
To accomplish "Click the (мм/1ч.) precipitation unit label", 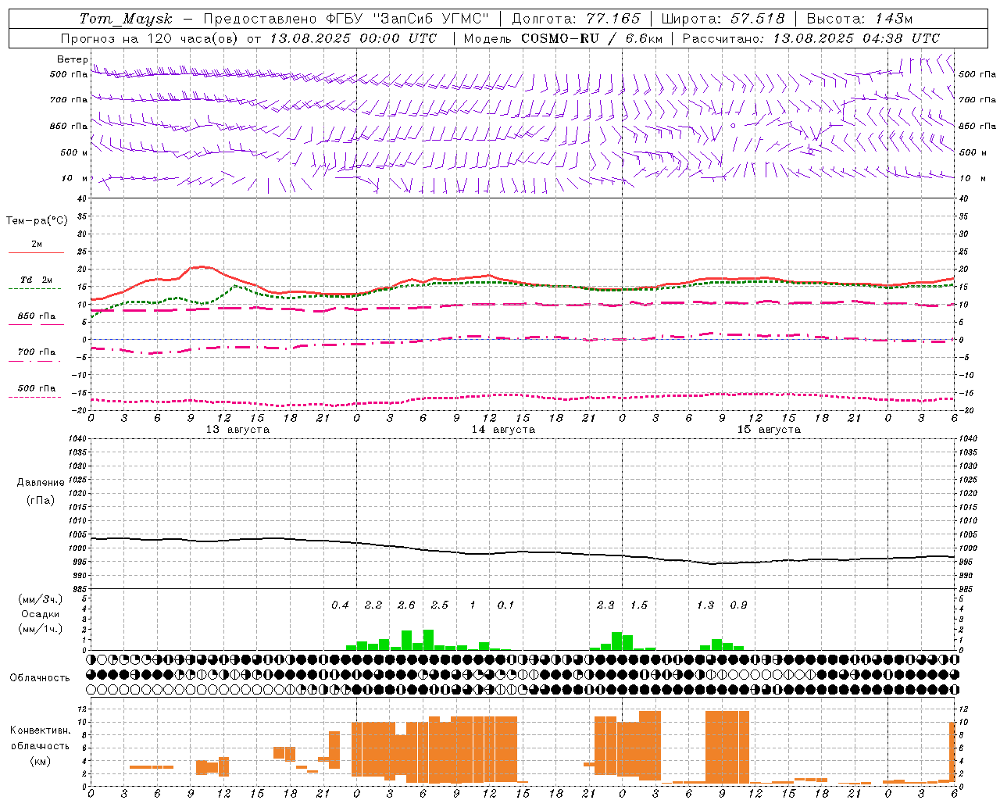I will click(41, 629).
